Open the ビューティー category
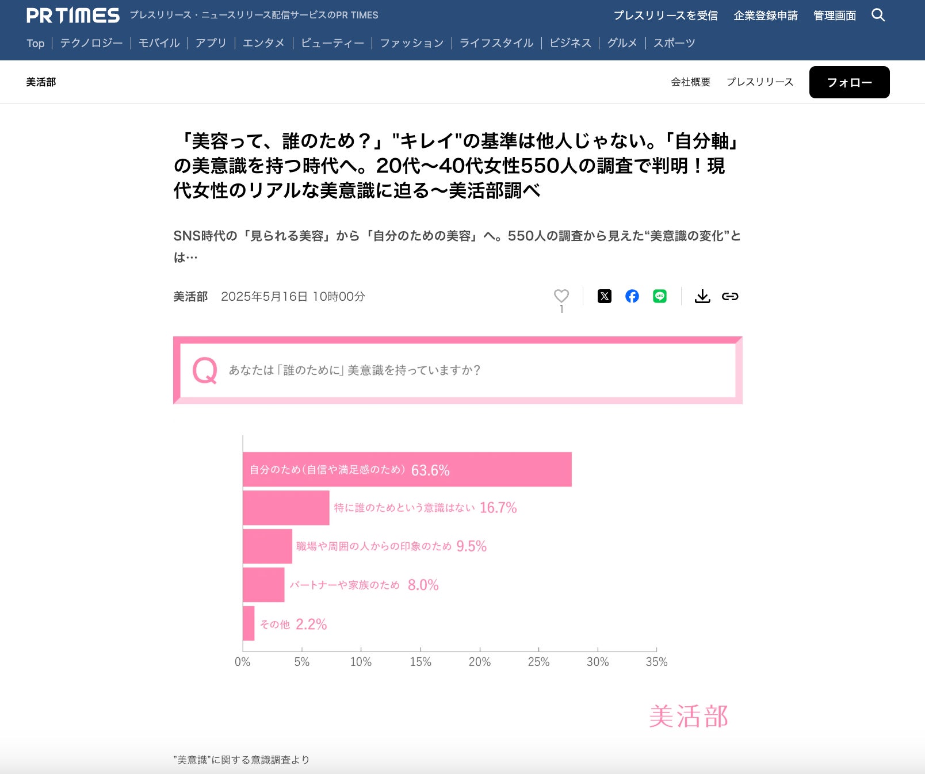Screen dimensions: 925x774 332,43
